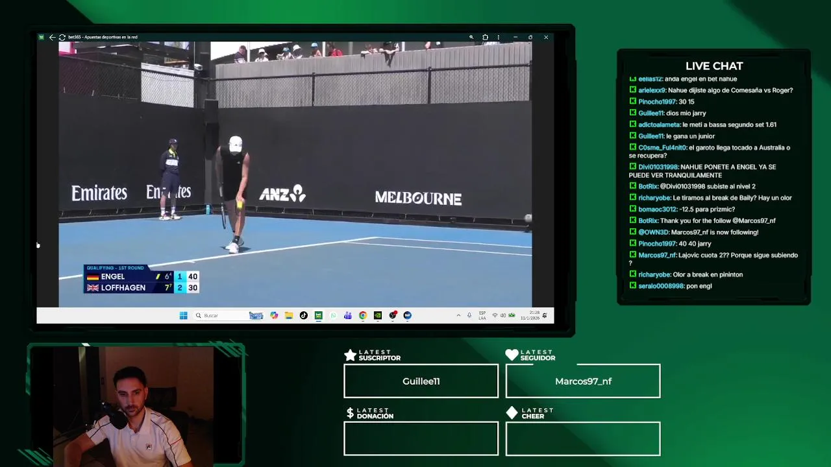Open the zoom magnifier in bet365 title bar
This screenshot has width=831, height=467.
click(471, 37)
